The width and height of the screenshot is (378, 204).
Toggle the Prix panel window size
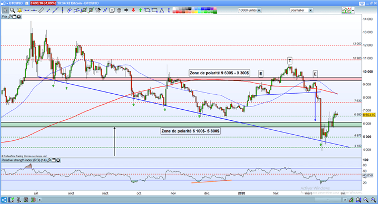[14, 17]
